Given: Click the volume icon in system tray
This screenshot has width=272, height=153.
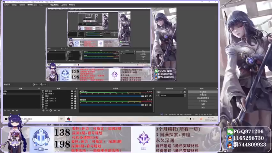Looking at the screenshot, I should tap(193, 119).
